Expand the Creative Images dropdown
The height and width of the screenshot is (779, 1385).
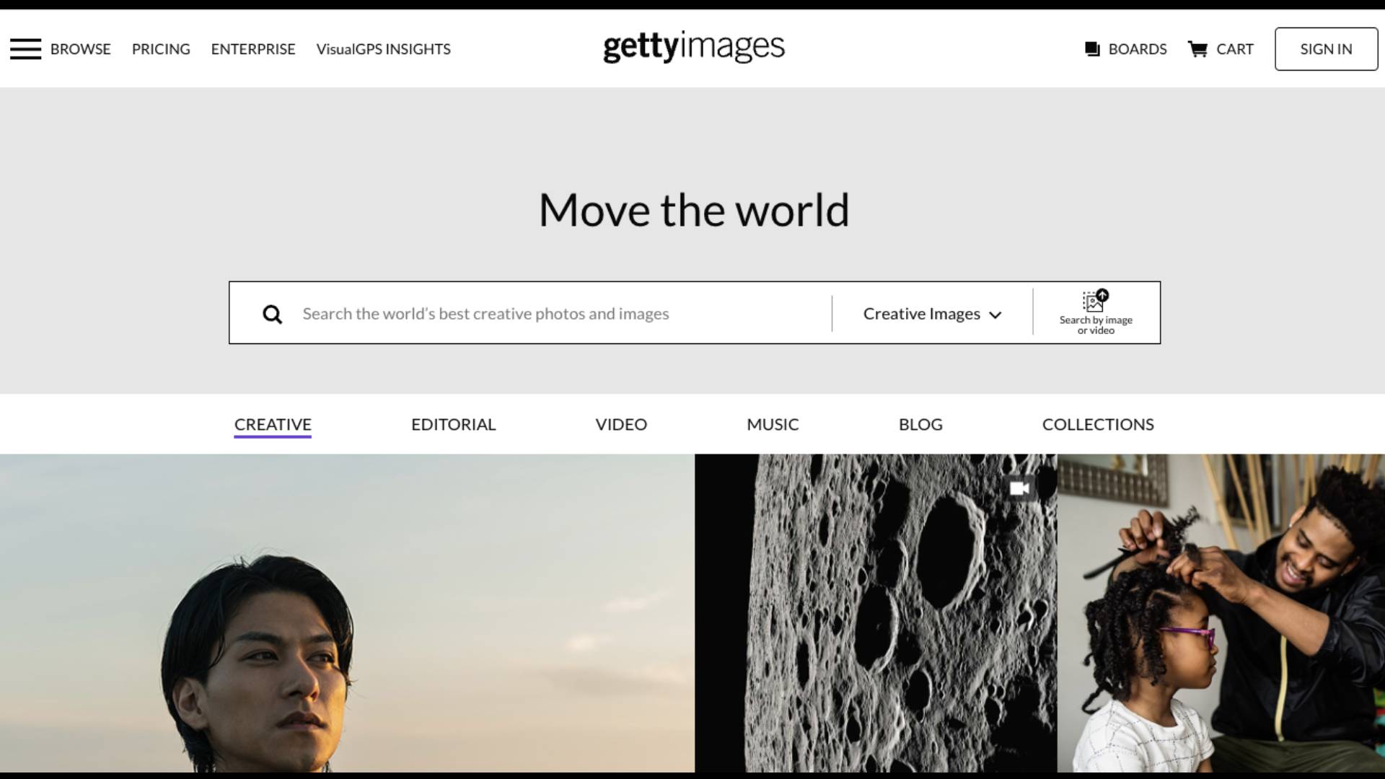[932, 314]
